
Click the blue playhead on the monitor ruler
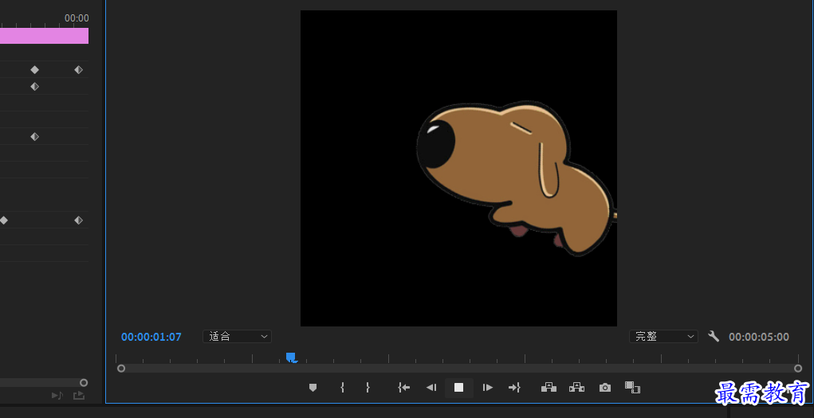[x=291, y=357]
